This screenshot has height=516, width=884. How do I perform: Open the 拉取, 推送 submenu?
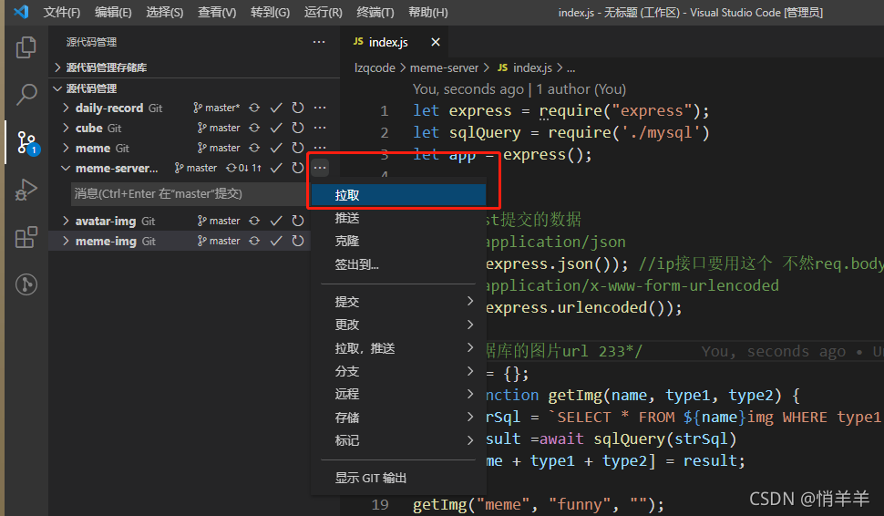[398, 348]
